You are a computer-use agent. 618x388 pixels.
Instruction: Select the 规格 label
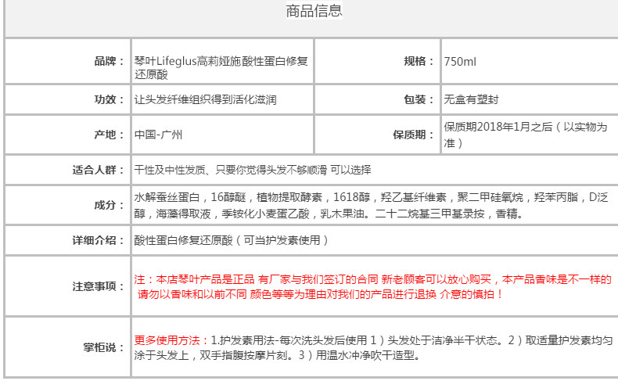[419, 62]
